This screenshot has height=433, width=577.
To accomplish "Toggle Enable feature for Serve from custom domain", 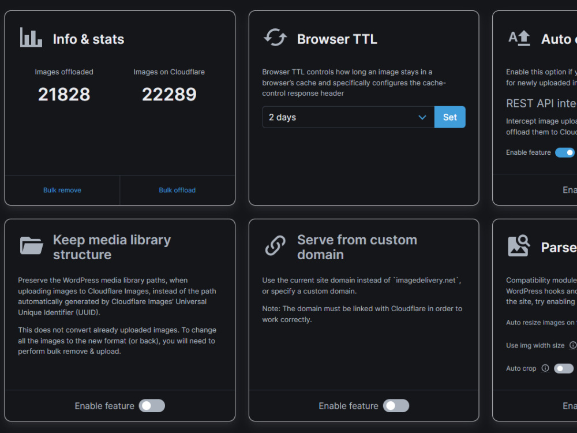I will pyautogui.click(x=396, y=406).
